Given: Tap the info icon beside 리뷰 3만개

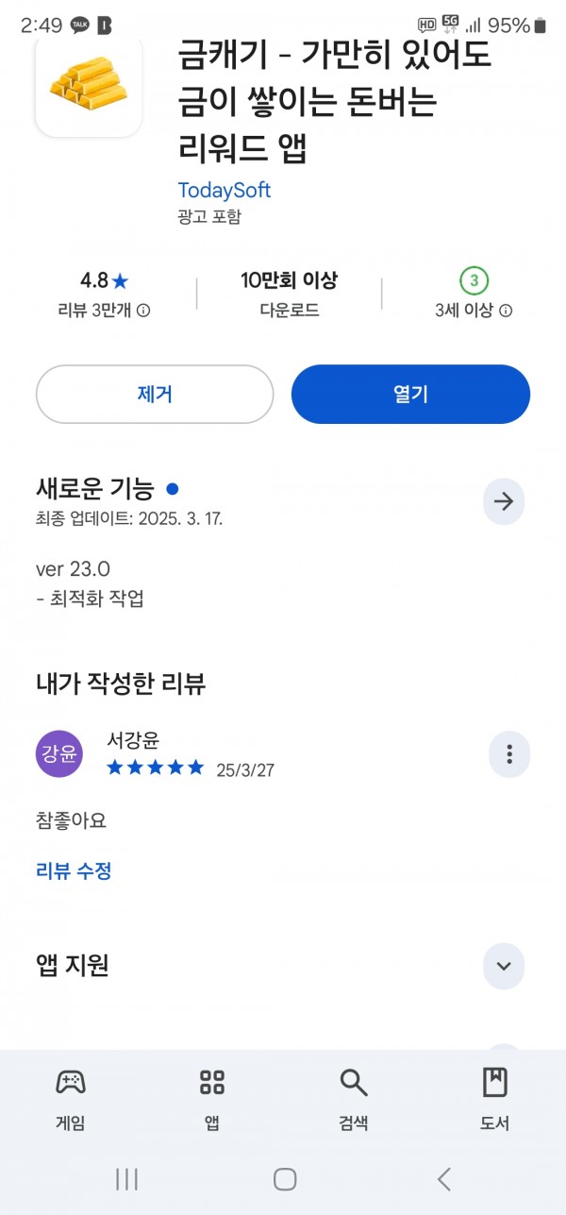Looking at the screenshot, I should coord(143,311).
